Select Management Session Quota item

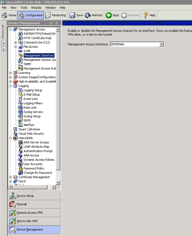click(x=40, y=60)
